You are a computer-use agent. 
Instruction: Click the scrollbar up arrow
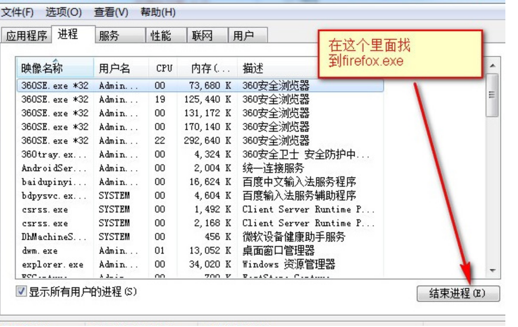coord(492,66)
